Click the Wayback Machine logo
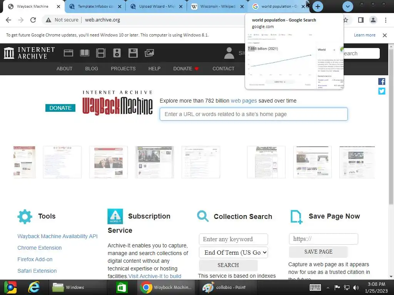Image resolution: width=394 pixels, height=295 pixels. (117, 103)
